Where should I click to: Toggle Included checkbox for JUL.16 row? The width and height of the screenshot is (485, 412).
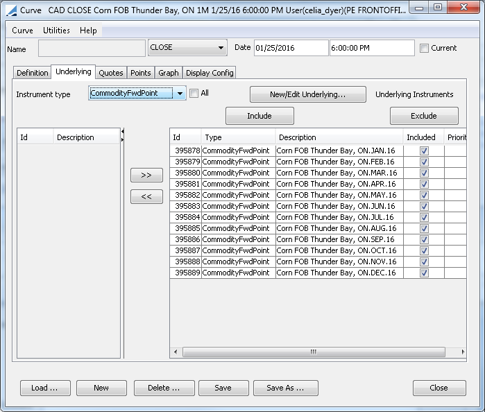pos(424,218)
